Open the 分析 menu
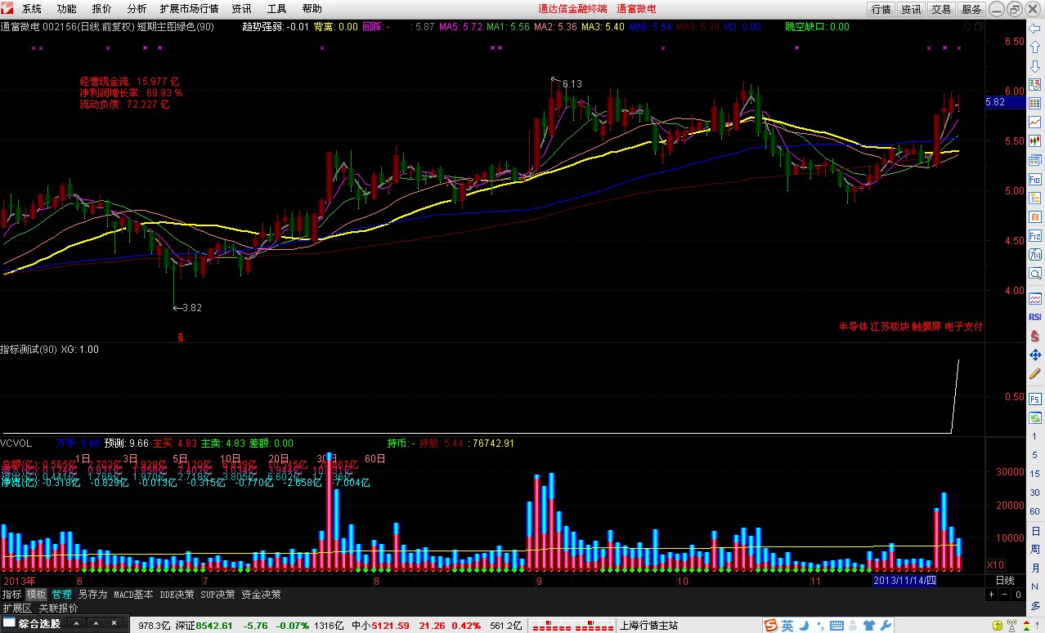The height and width of the screenshot is (633, 1045). [x=137, y=9]
